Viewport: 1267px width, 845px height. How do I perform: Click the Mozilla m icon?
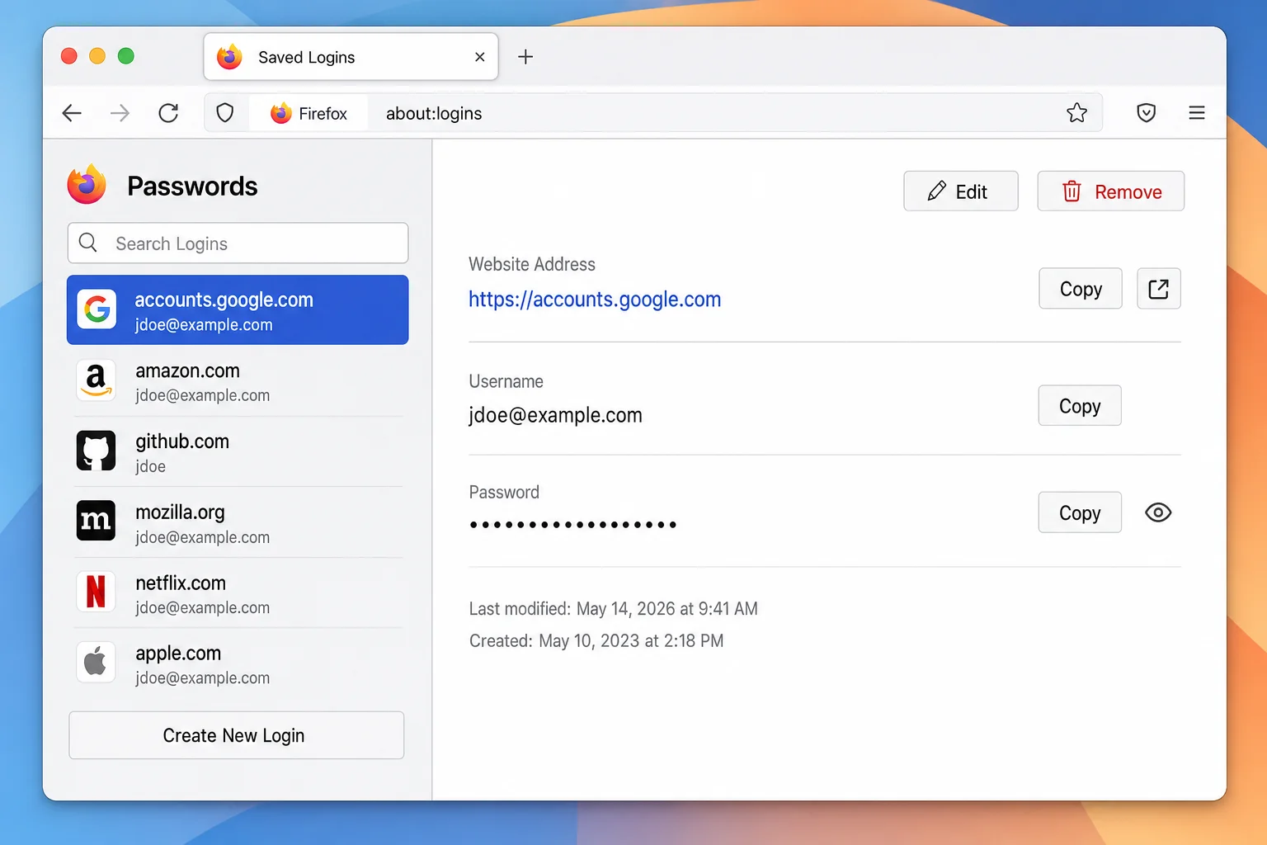point(97,521)
